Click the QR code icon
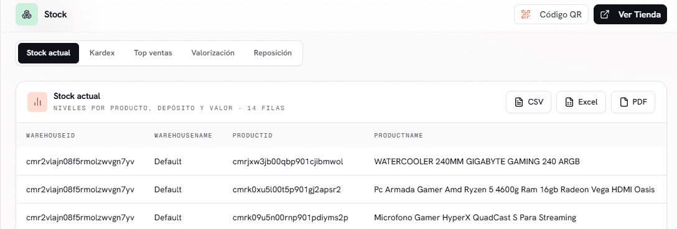 (525, 14)
